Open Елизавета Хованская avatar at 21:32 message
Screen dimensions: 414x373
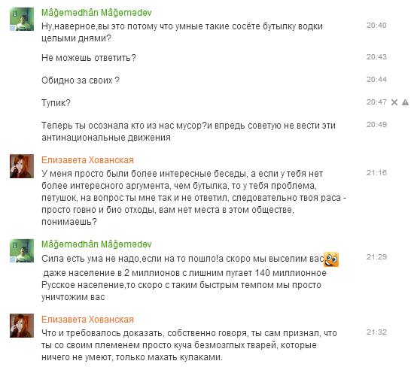point(22,326)
